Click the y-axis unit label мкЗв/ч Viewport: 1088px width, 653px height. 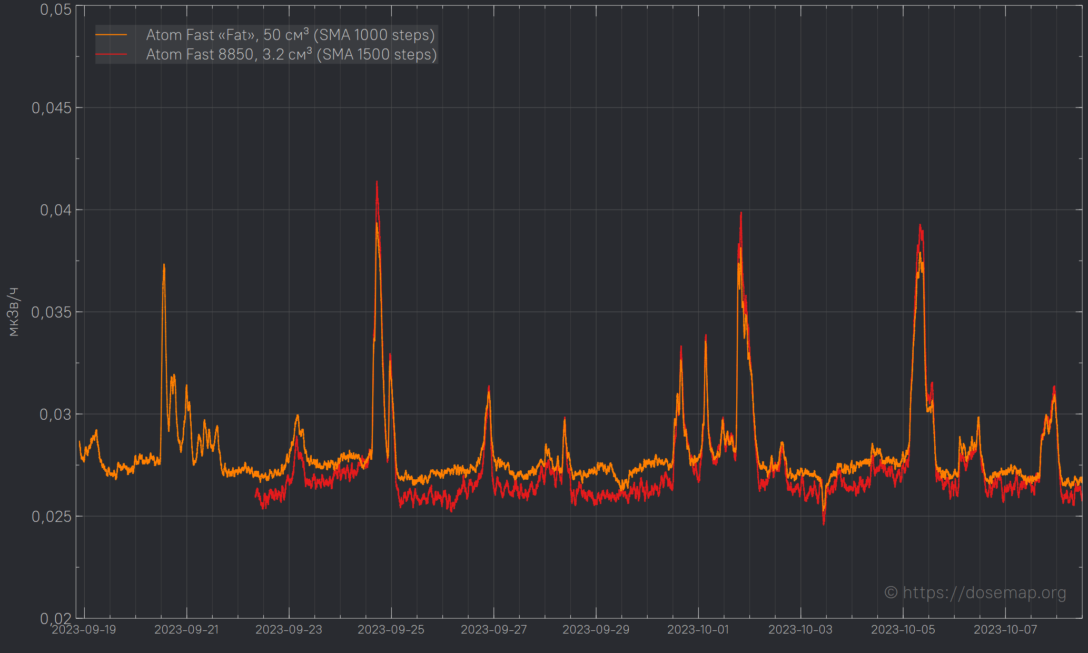click(x=14, y=312)
